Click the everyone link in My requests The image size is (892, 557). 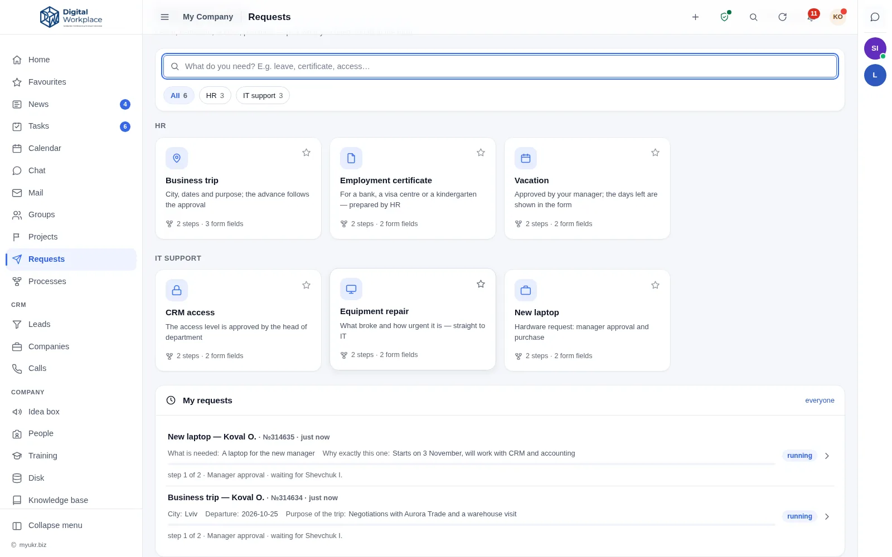(820, 400)
